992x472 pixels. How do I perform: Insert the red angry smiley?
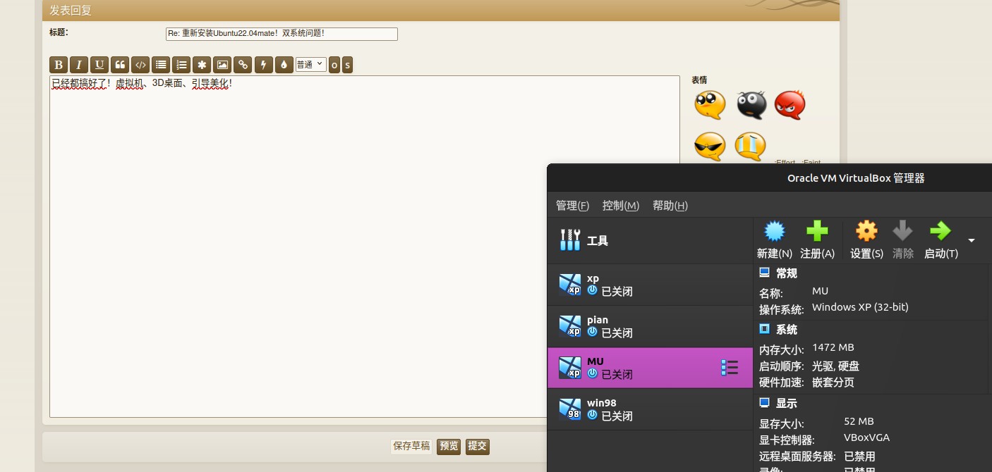(790, 105)
